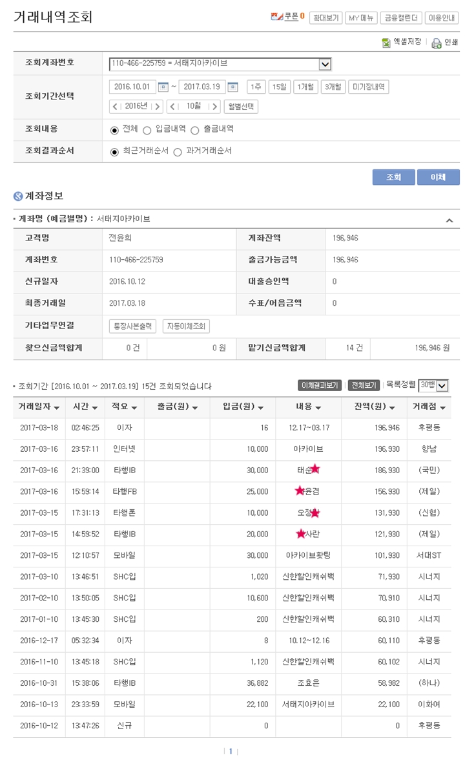Click the end date field 2017.03.19

(201, 87)
